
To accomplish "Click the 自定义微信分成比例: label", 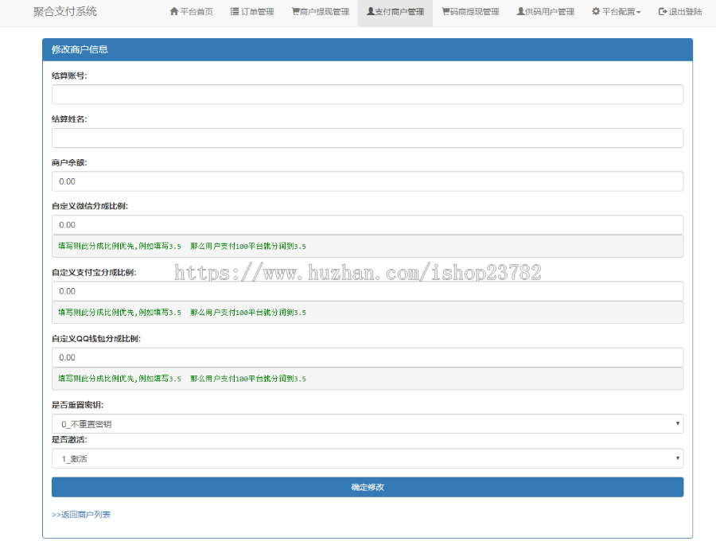I will [x=90, y=206].
